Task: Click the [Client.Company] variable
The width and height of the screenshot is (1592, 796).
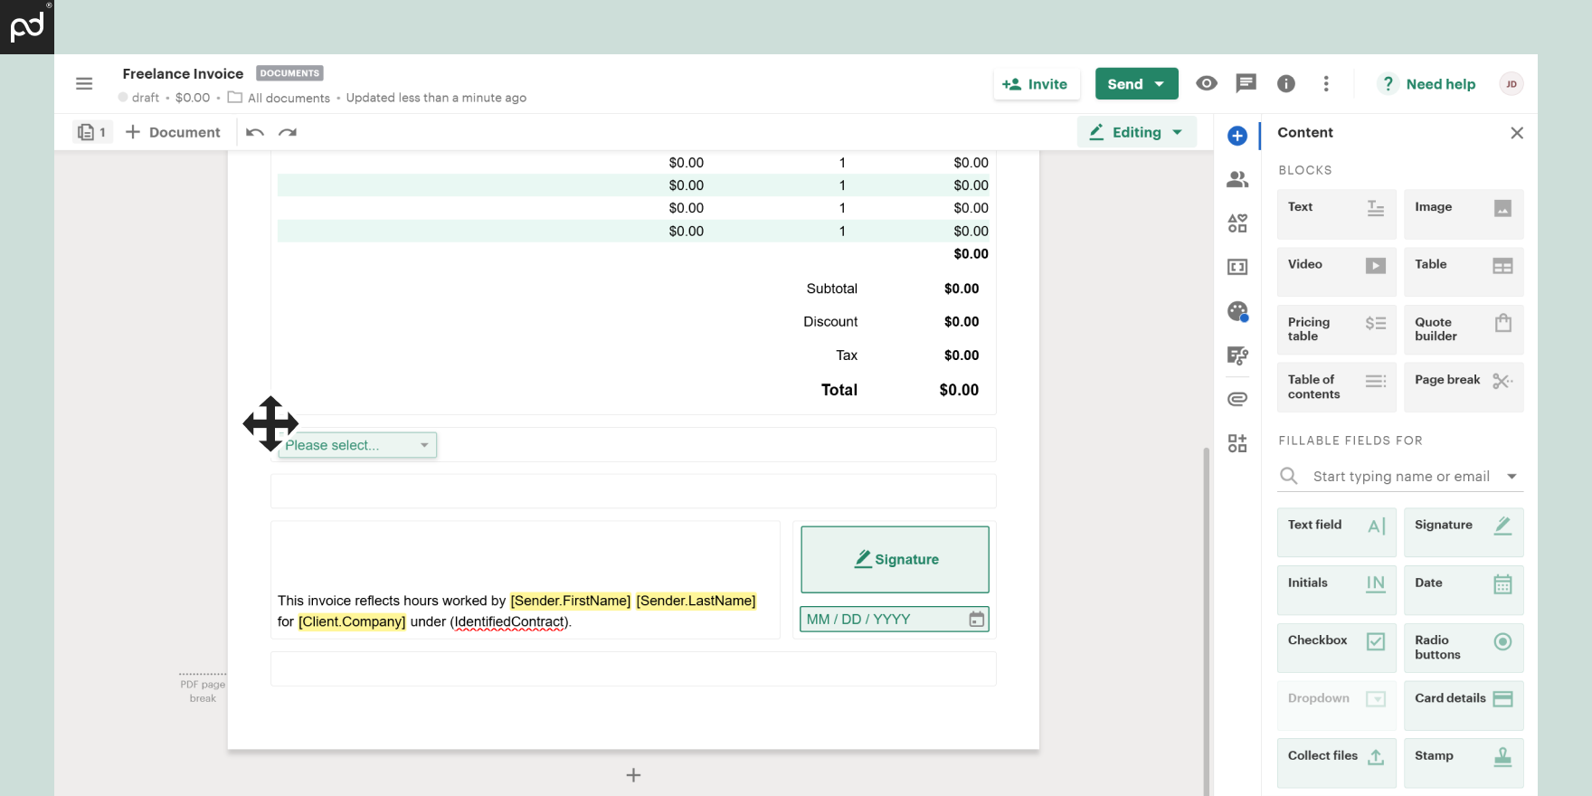Action: pos(352,621)
